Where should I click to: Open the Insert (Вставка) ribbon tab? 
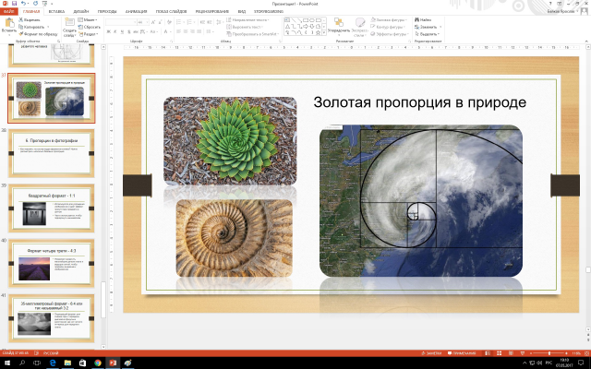pyautogui.click(x=56, y=11)
